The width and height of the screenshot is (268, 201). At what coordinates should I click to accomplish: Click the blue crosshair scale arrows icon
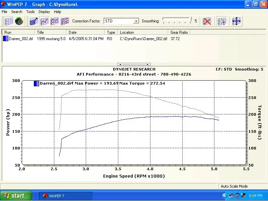237,21
